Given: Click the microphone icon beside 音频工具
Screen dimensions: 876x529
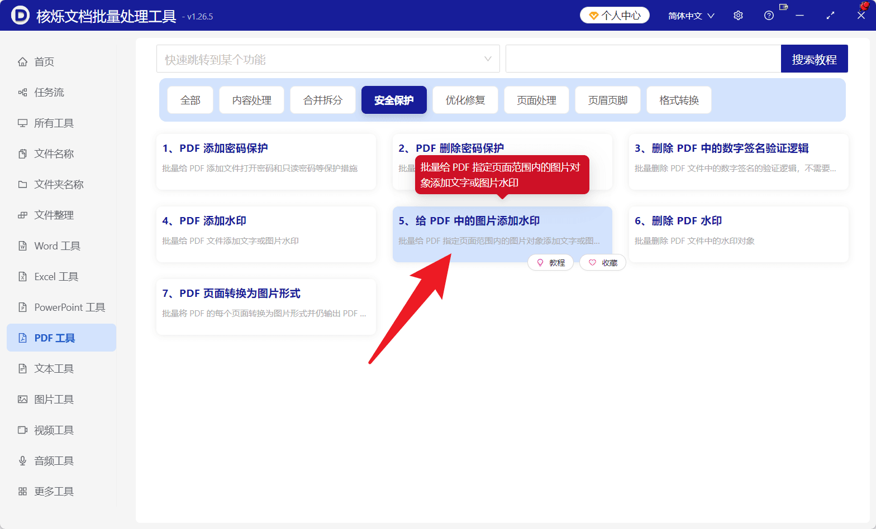Looking at the screenshot, I should (x=22, y=460).
